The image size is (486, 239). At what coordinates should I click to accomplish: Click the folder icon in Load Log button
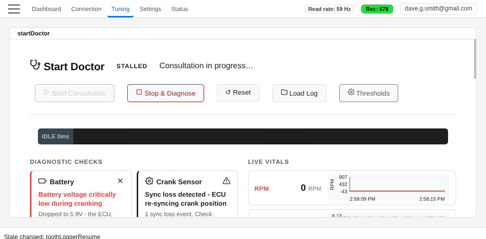coord(284,92)
